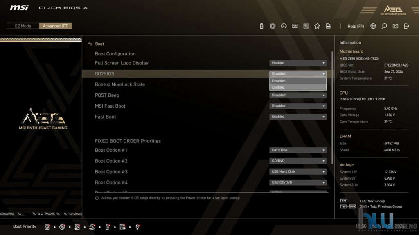Click the document profile icon
Screen dimensions: 419x235
pos(328,26)
